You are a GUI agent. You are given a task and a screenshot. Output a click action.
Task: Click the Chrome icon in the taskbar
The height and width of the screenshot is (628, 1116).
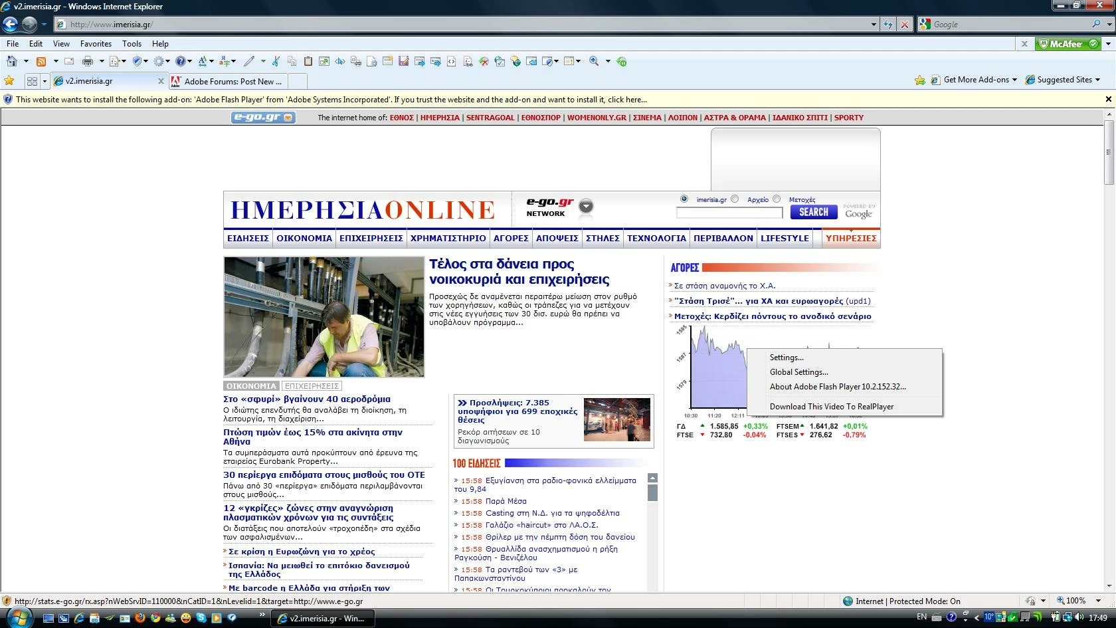tap(155, 617)
